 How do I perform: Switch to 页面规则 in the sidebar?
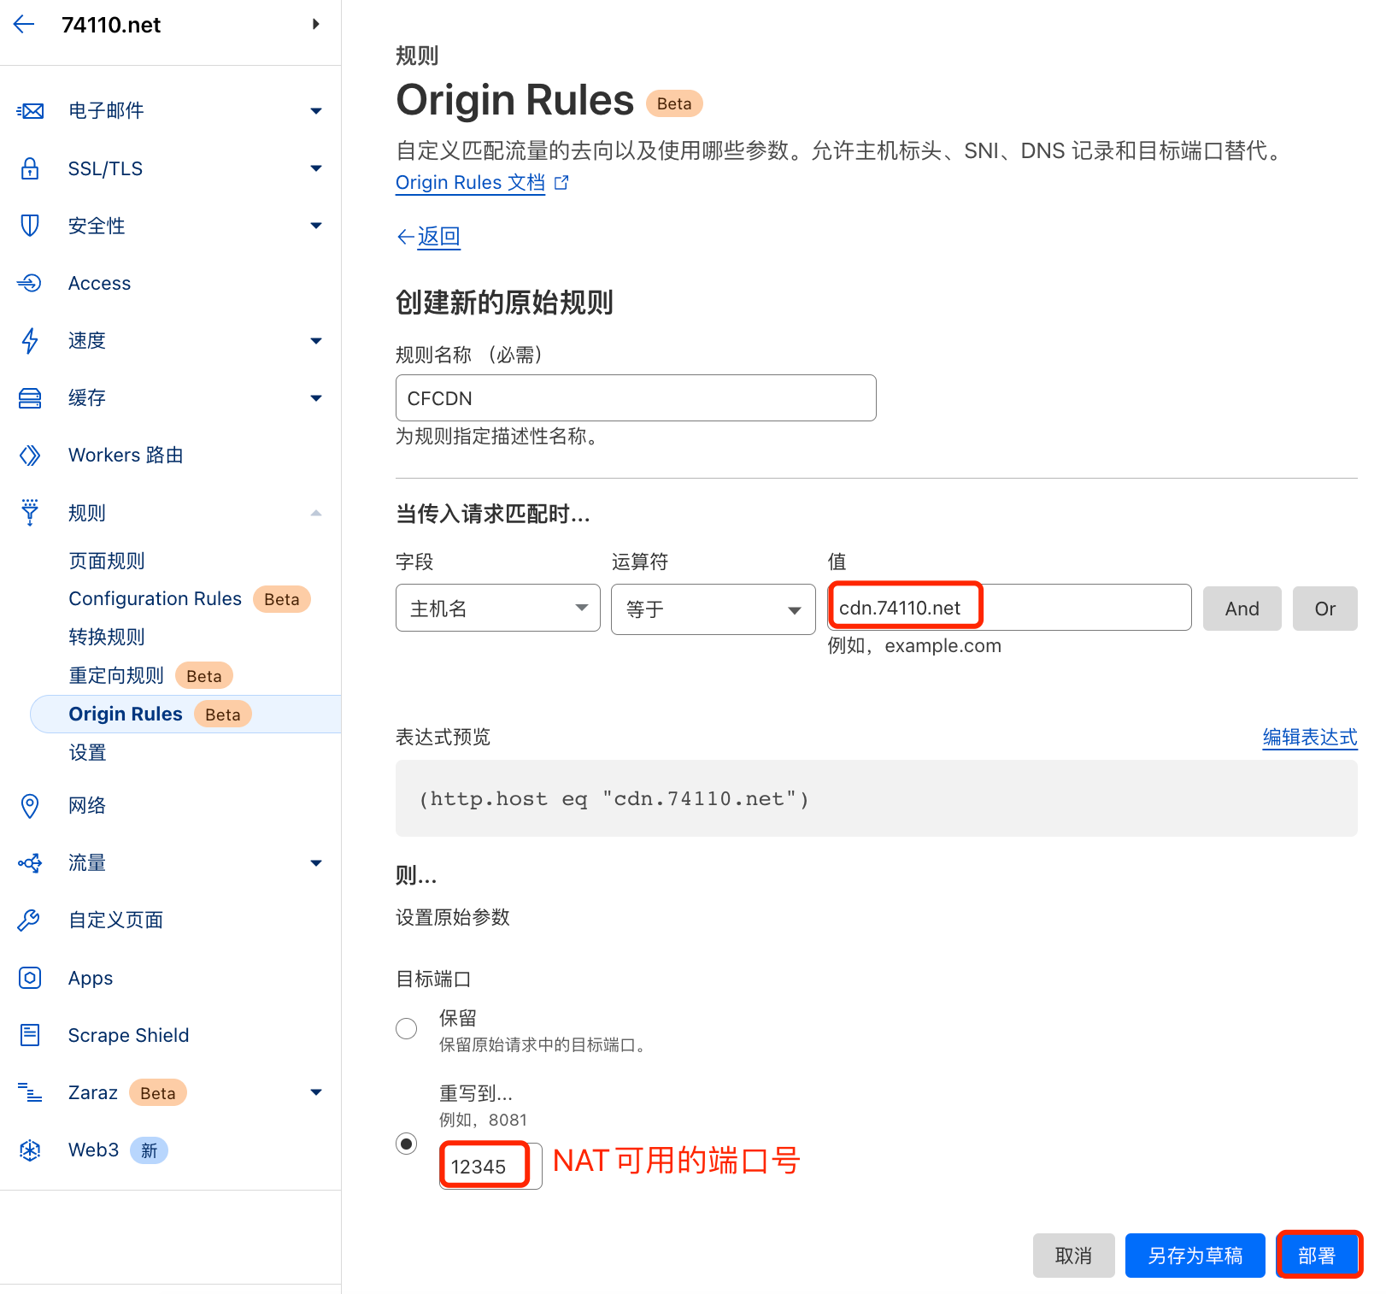tap(106, 561)
